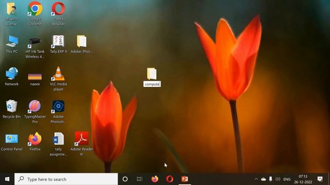Click the Type here to search box

pos(66,179)
